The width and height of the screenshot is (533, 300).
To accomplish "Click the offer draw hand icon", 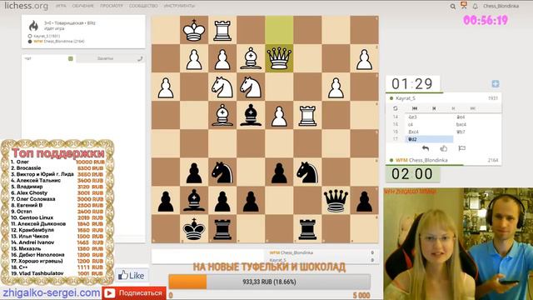I will pyautogui.click(x=444, y=148).
